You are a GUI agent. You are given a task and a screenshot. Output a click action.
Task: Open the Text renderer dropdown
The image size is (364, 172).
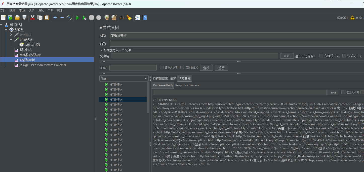[x=124, y=78]
